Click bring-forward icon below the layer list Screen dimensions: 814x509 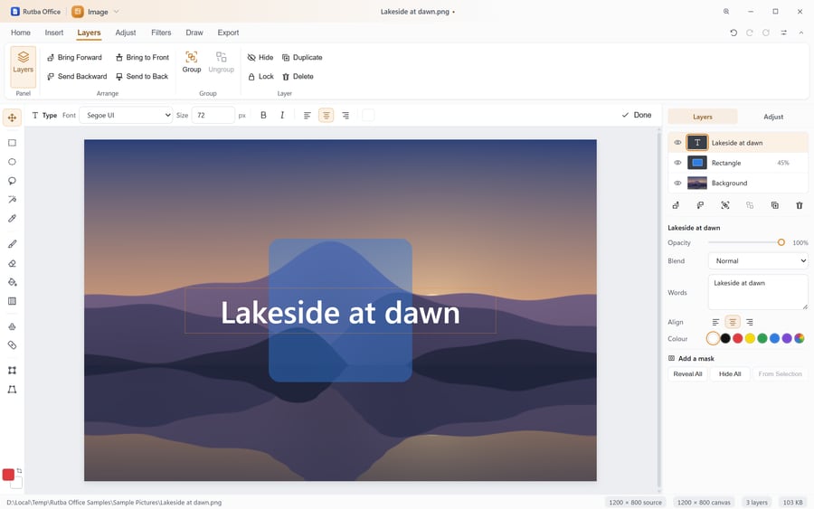tap(676, 205)
